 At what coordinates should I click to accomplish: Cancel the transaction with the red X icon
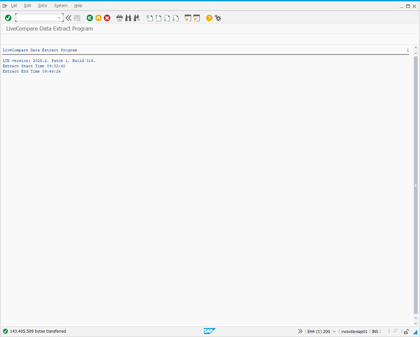click(107, 18)
